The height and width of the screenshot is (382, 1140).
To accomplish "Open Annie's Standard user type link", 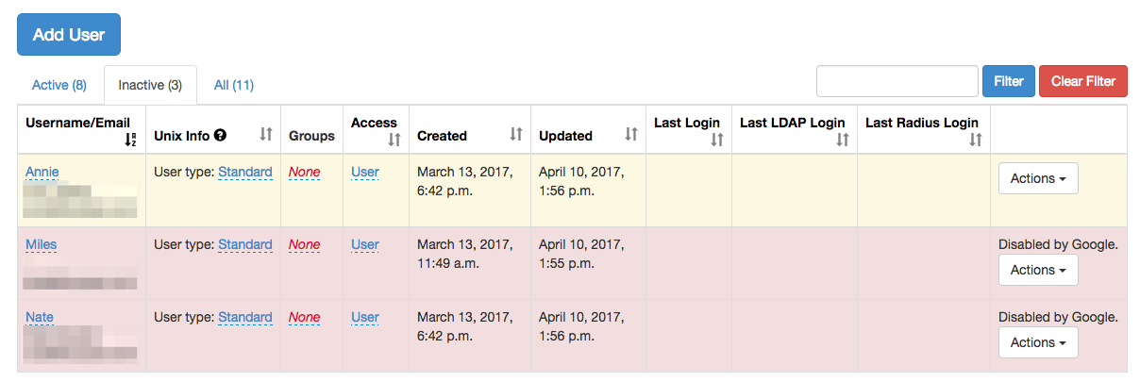I will coord(245,172).
